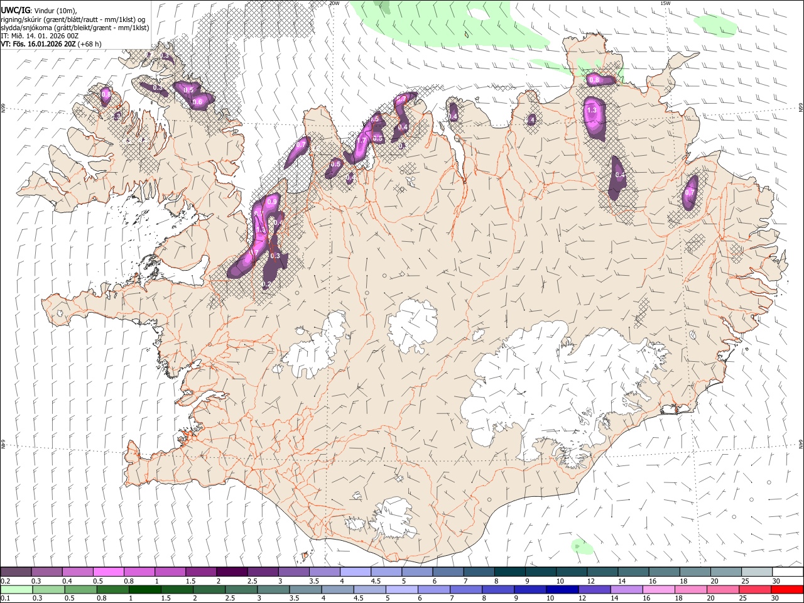The image size is (804, 603).
Task: Click the '0.7' snowfall value in the far east
Action: pyautogui.click(x=690, y=192)
